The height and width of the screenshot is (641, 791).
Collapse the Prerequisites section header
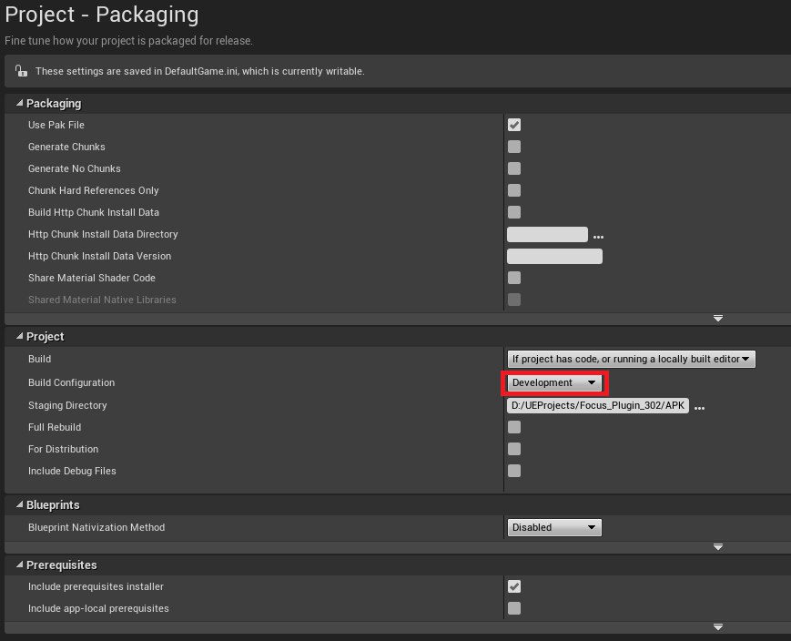(x=16, y=565)
